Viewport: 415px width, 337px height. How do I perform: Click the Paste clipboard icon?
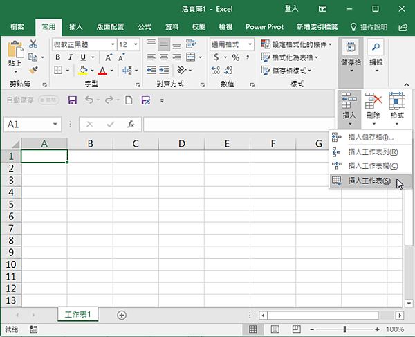15,49
